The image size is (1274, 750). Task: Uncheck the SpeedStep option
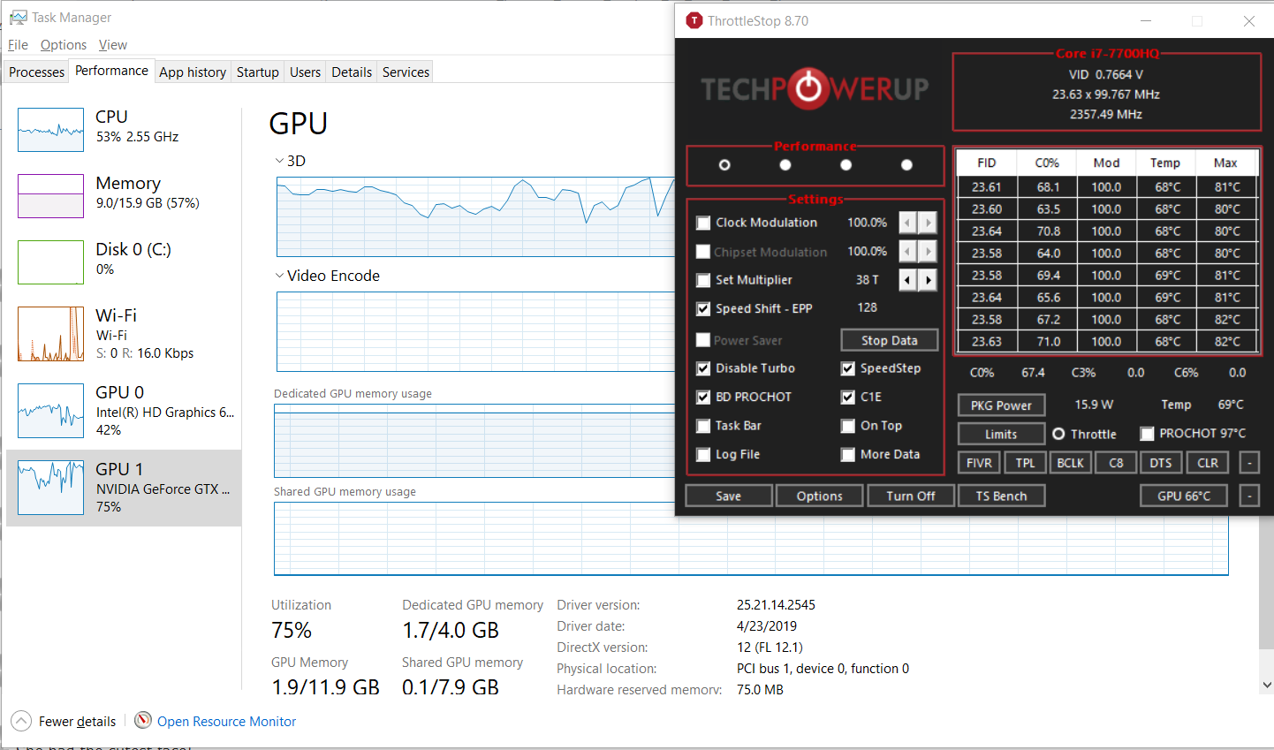(848, 368)
